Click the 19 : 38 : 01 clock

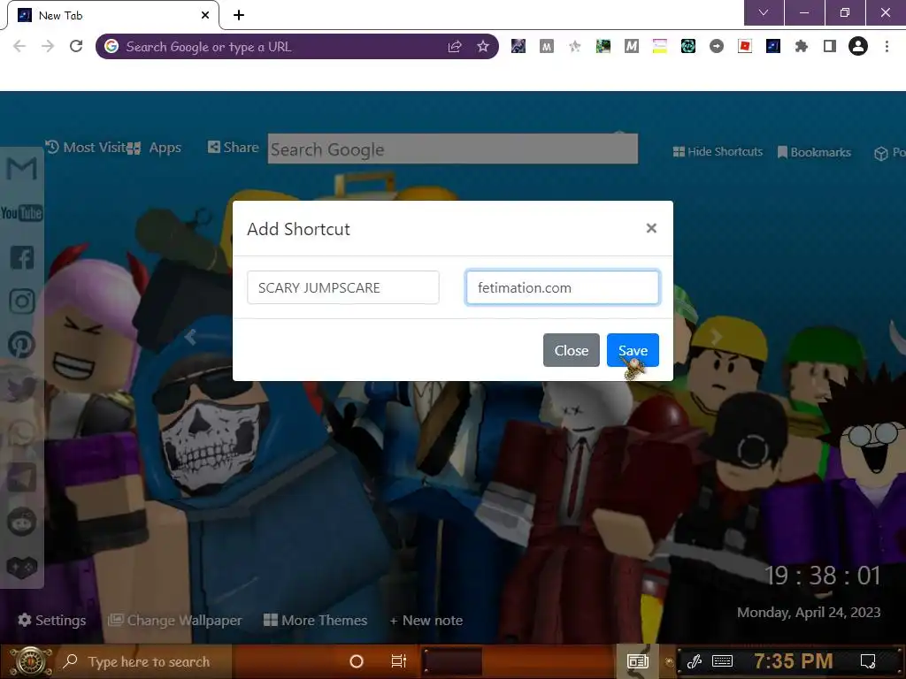pyautogui.click(x=822, y=575)
